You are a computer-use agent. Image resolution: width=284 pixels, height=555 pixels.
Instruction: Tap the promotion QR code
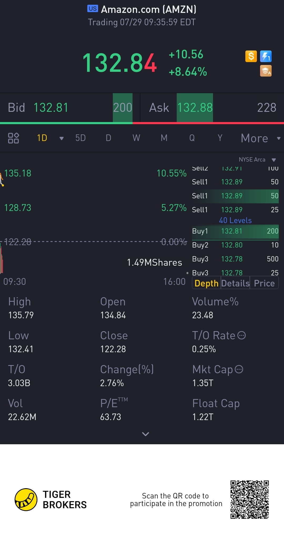coord(250,499)
